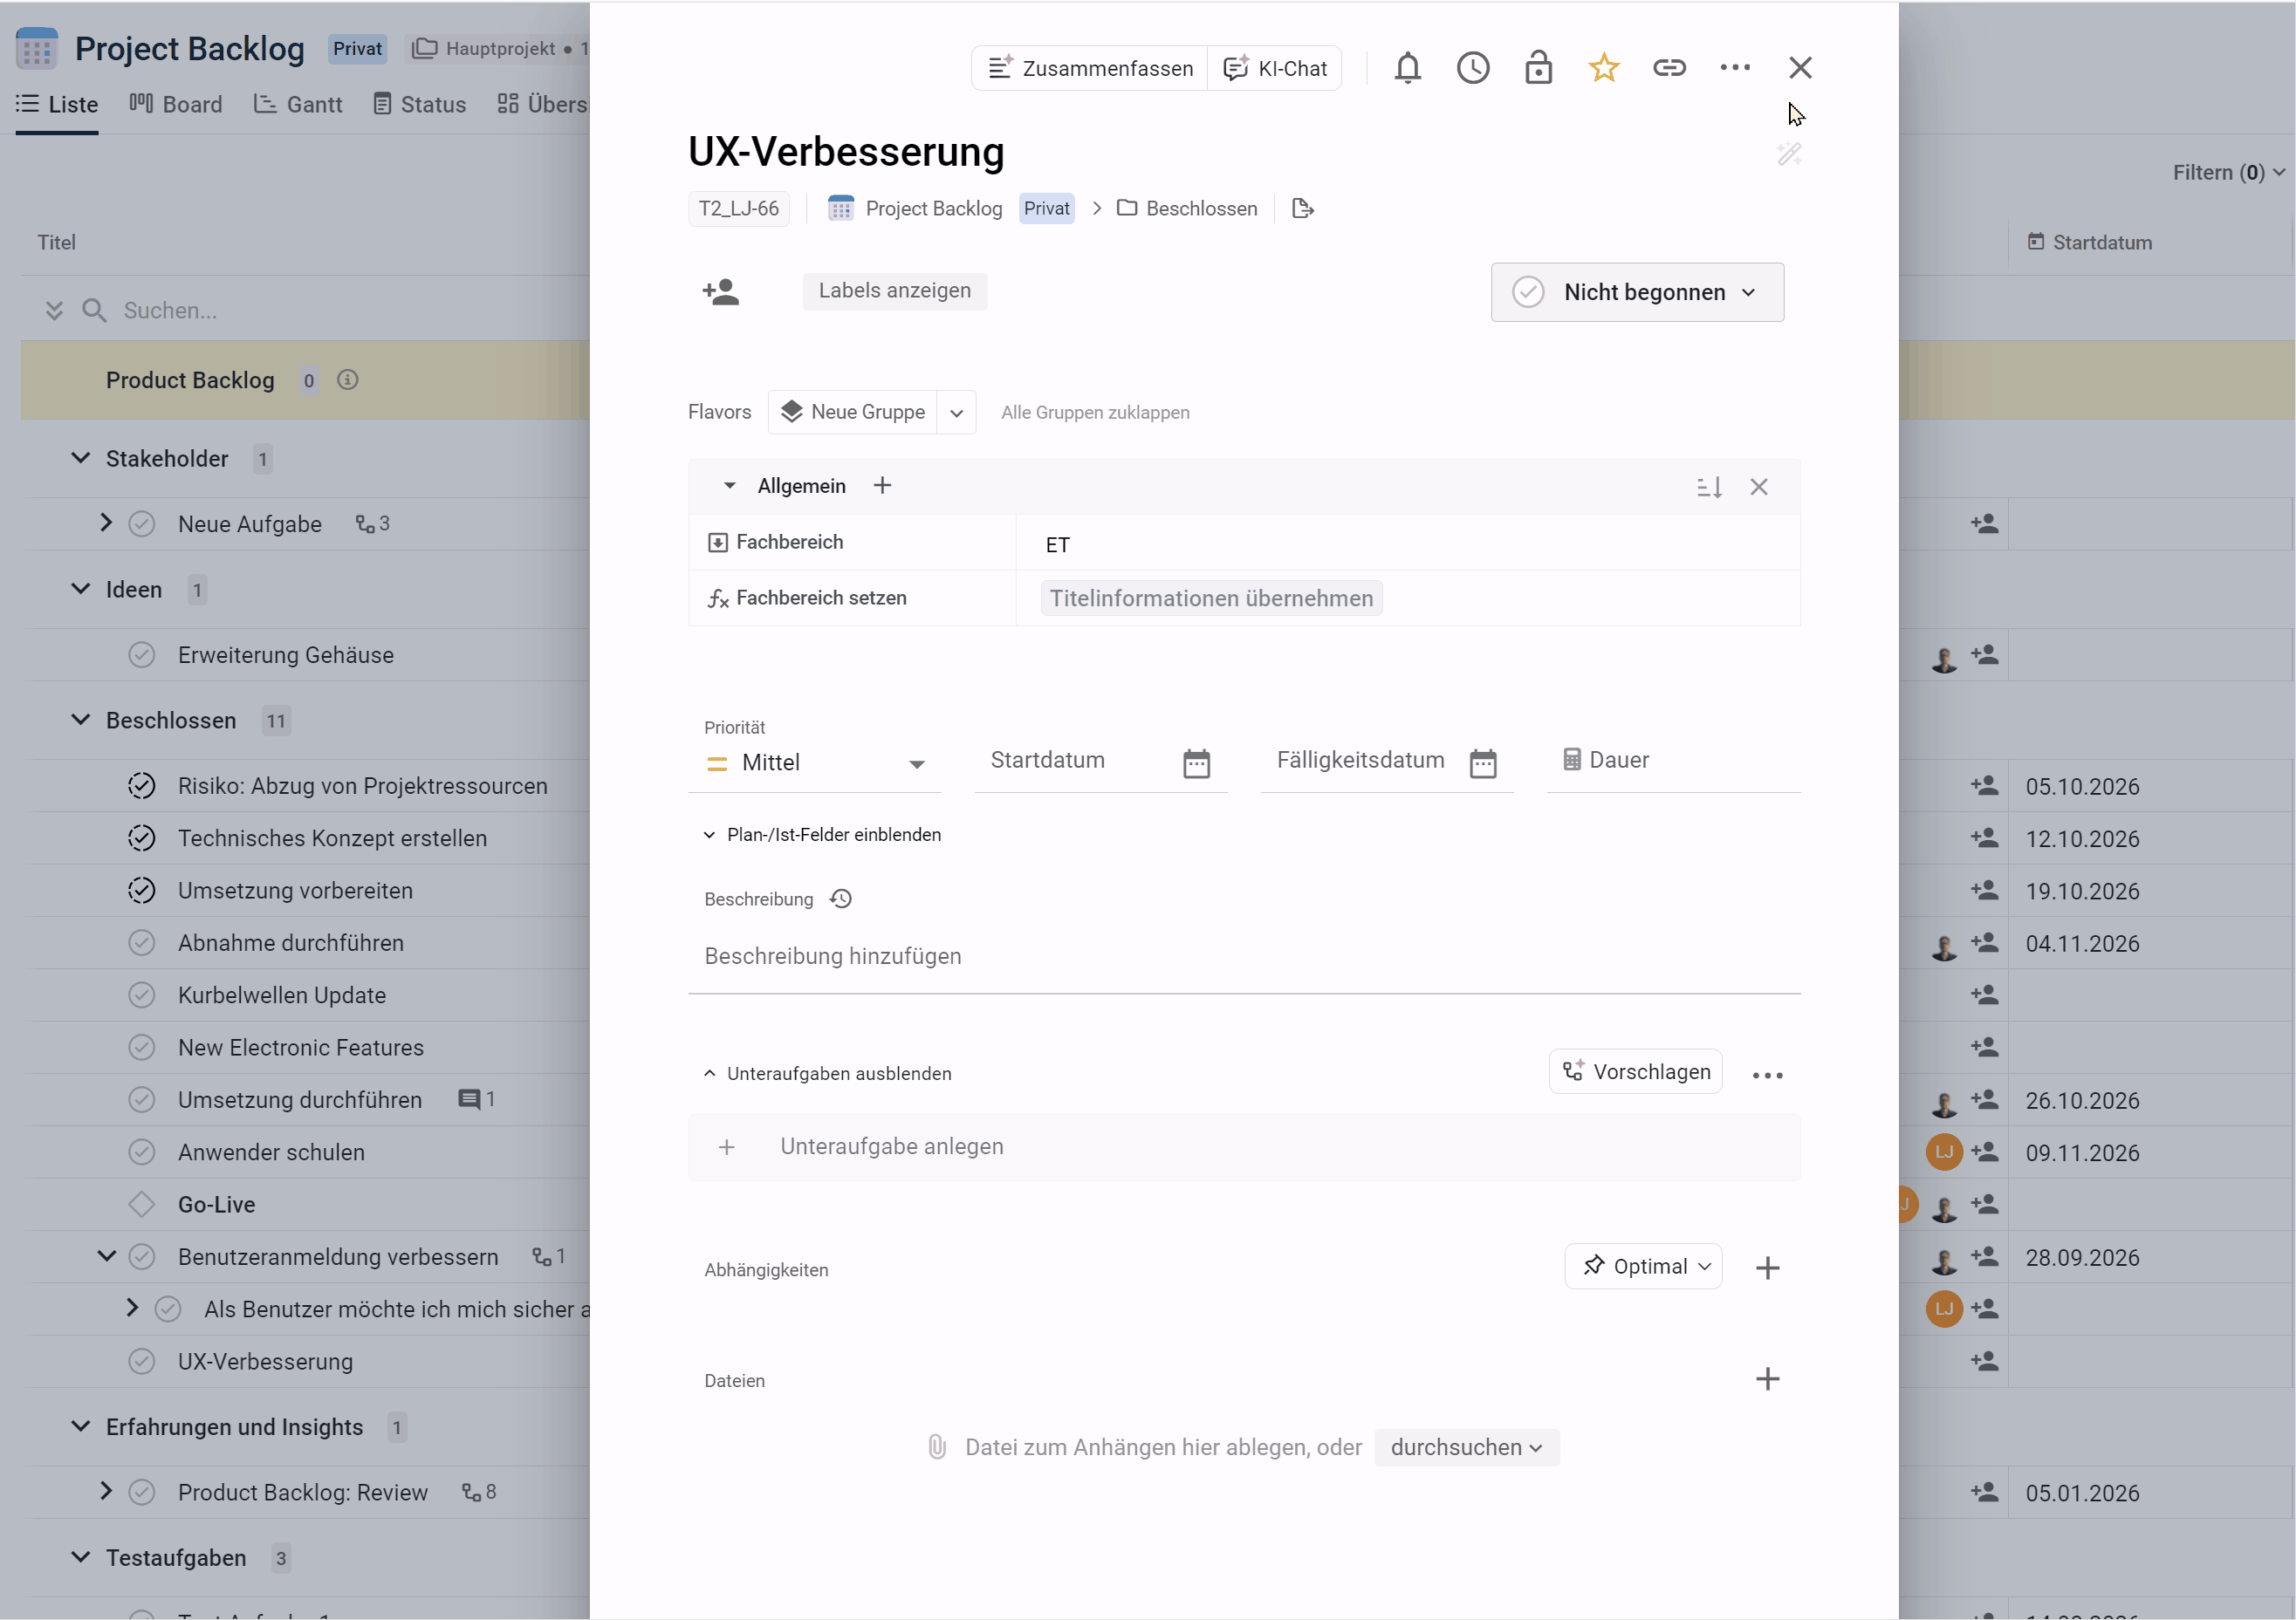The height and width of the screenshot is (1620, 2296).
Task: Select the Liste view tab
Action: [57, 104]
